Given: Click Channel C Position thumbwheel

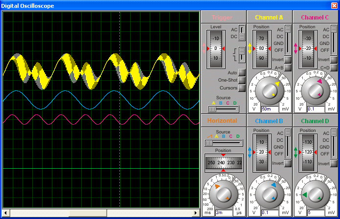Looking at the screenshot, I should (308, 49).
